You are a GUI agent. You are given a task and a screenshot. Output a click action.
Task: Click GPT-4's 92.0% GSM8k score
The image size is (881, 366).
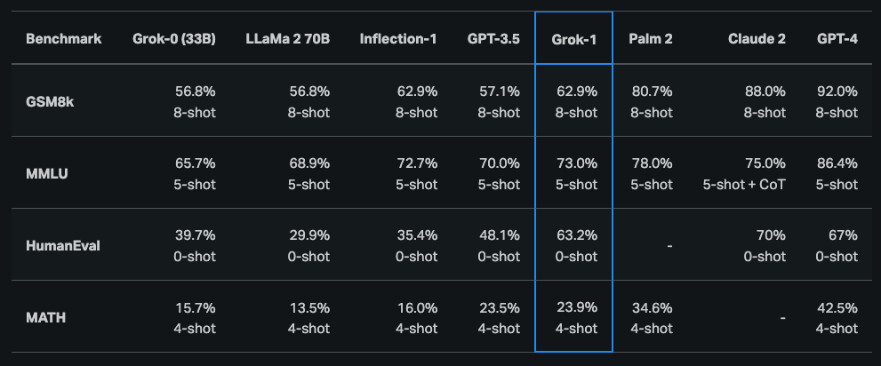pyautogui.click(x=837, y=91)
